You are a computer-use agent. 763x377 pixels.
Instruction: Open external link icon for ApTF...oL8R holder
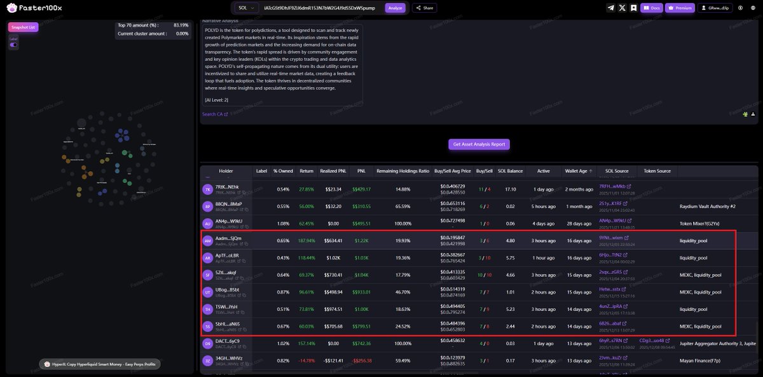239,261
